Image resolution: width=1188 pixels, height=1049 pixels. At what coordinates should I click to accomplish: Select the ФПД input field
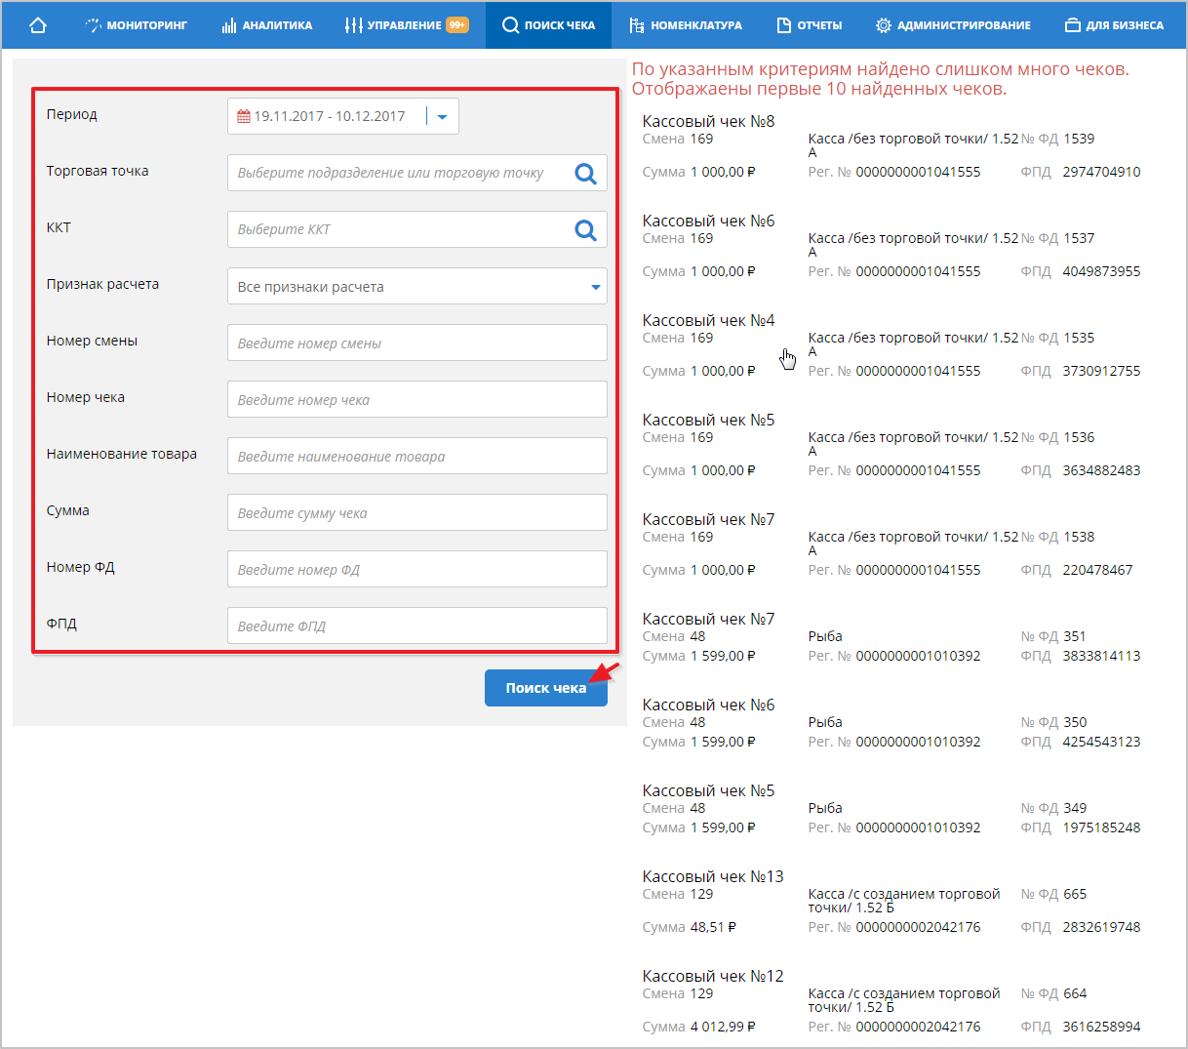(416, 626)
